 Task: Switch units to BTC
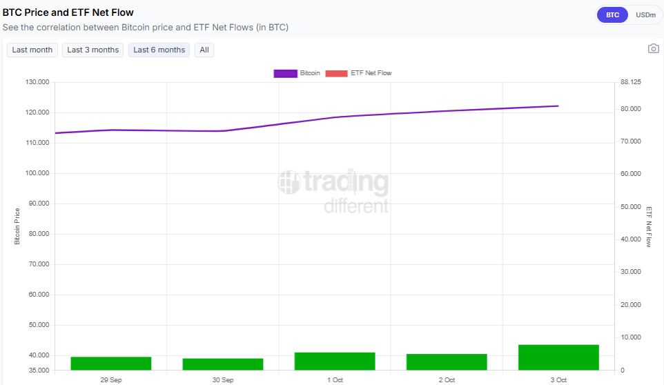pos(612,14)
